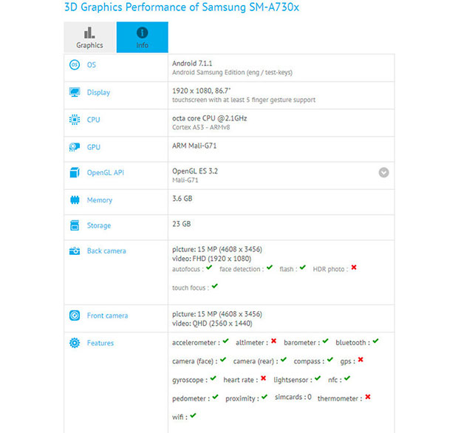The height and width of the screenshot is (433, 458).
Task: Click the OpenGL API cube icon
Action: [75, 172]
